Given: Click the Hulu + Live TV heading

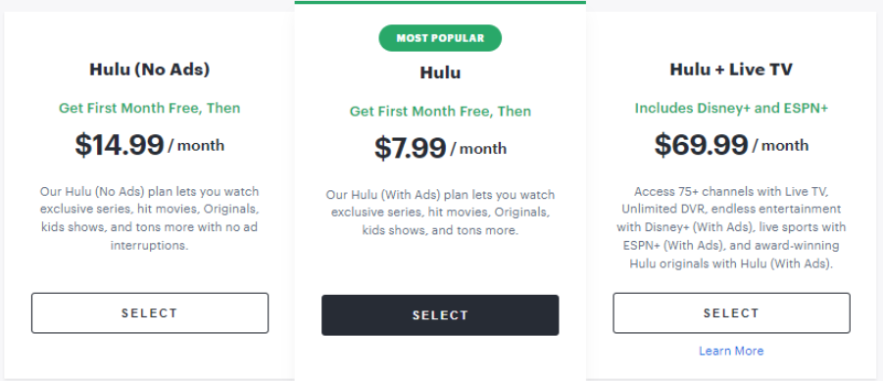Looking at the screenshot, I should click(x=731, y=70).
